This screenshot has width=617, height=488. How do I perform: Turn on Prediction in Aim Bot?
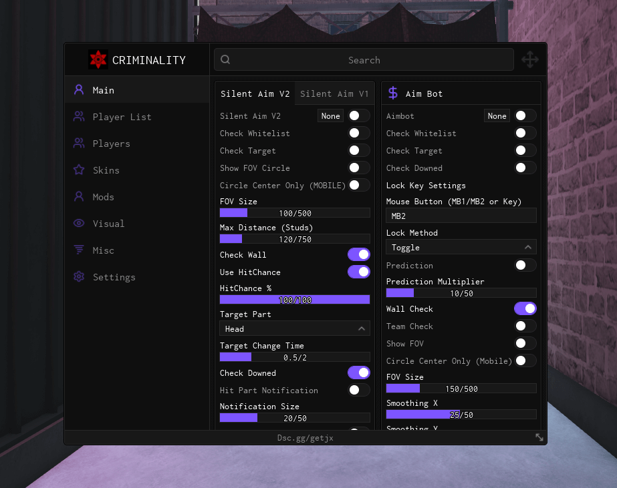[x=525, y=265]
